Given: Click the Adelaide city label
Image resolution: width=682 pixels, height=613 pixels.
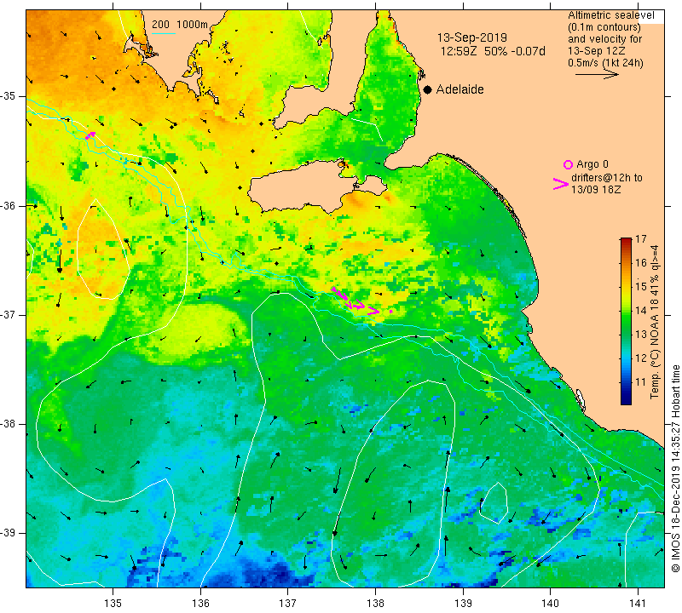Looking at the screenshot, I should click(459, 89).
